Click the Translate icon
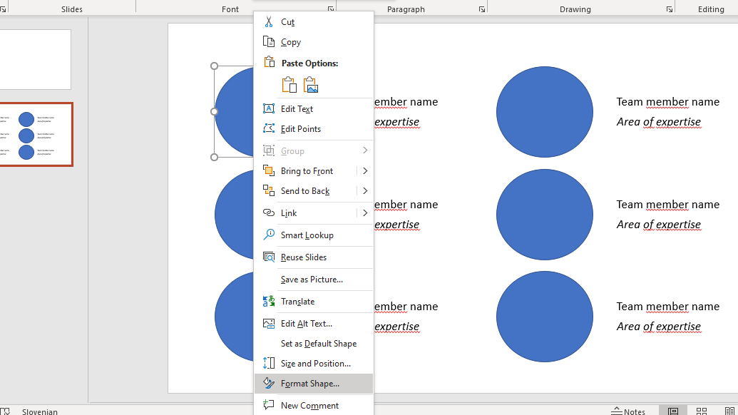The image size is (738, 415). click(x=269, y=301)
